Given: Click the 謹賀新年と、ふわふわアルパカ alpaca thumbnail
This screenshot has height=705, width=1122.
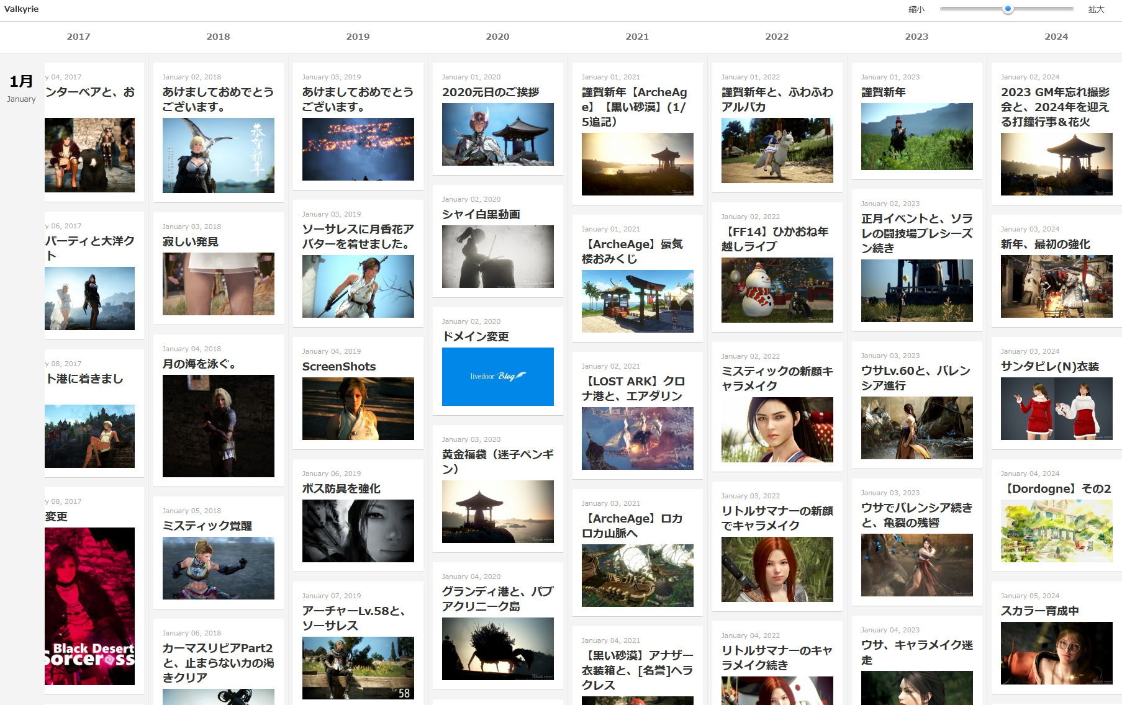Looking at the screenshot, I should 777,150.
